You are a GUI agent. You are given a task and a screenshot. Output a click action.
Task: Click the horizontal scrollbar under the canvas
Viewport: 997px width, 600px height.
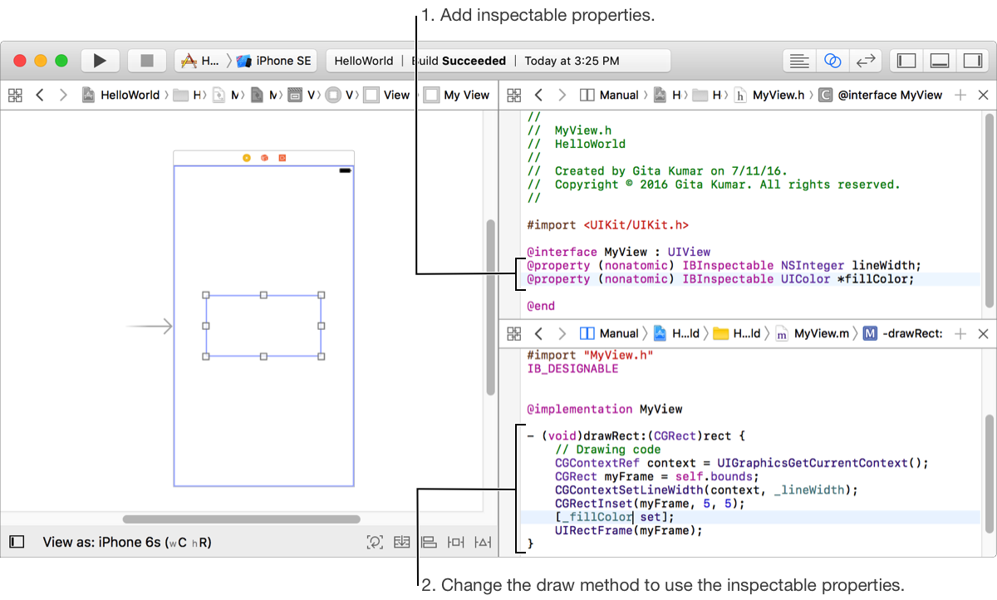click(x=241, y=519)
